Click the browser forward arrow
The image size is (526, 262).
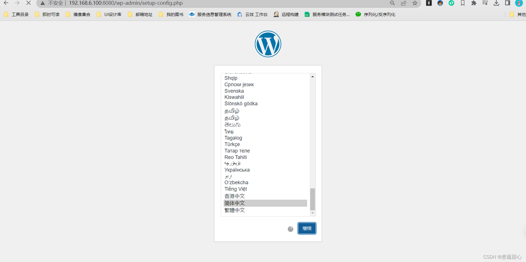coord(17,3)
